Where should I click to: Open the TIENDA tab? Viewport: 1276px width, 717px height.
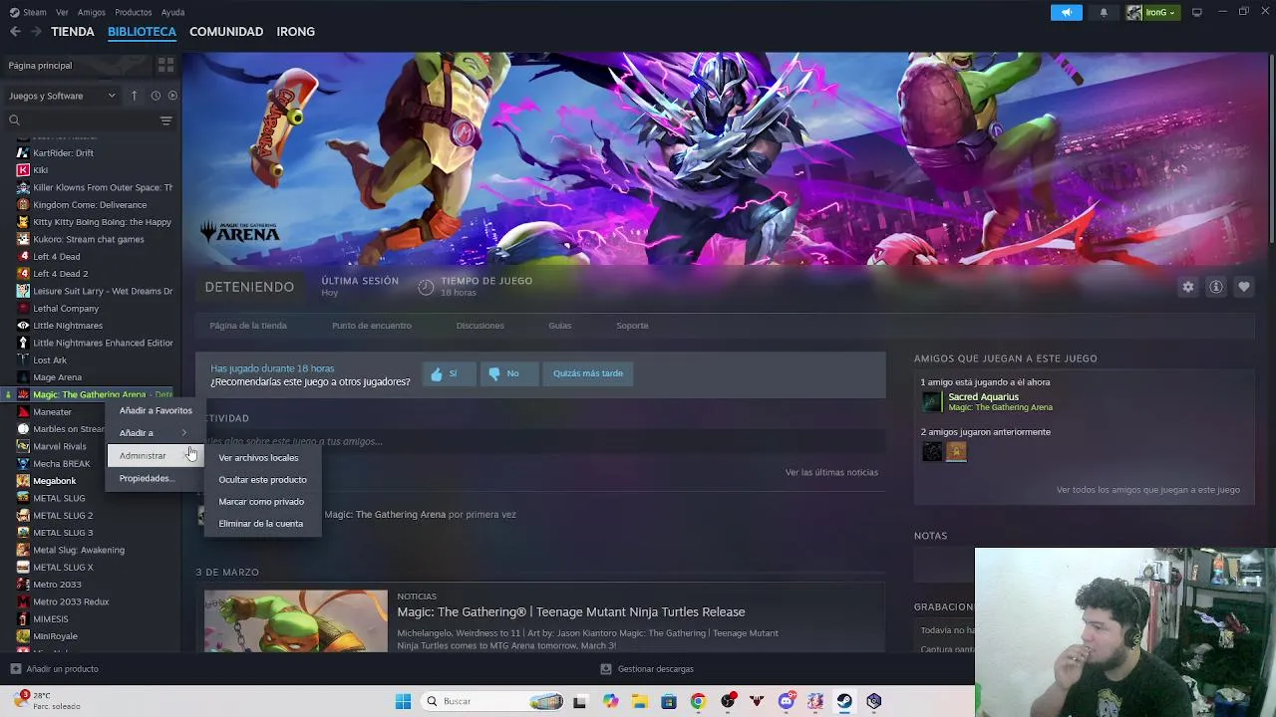(73, 32)
